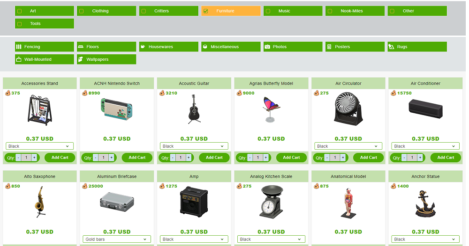
Task: Open the Acoustic Guitar picture
Action: [x=194, y=109]
